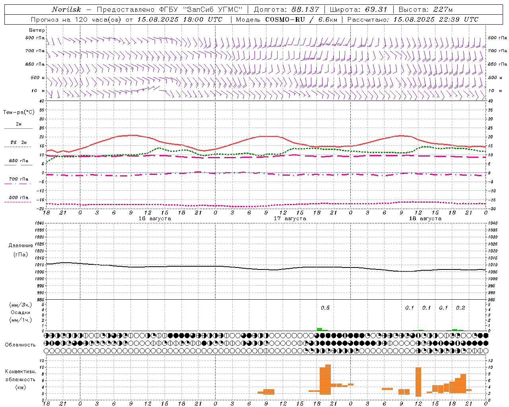Click the Облачность cloudiness label
This screenshot has width=509, height=407.
(20, 345)
